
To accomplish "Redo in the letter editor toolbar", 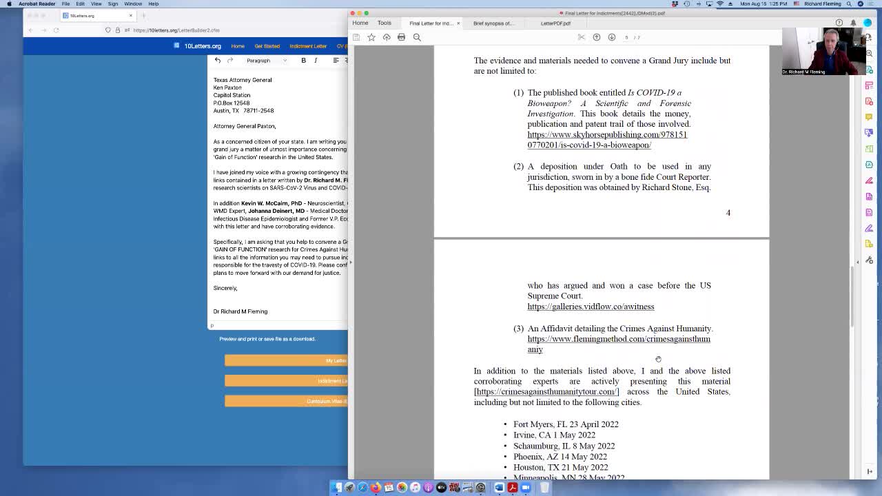I will click(230, 61).
